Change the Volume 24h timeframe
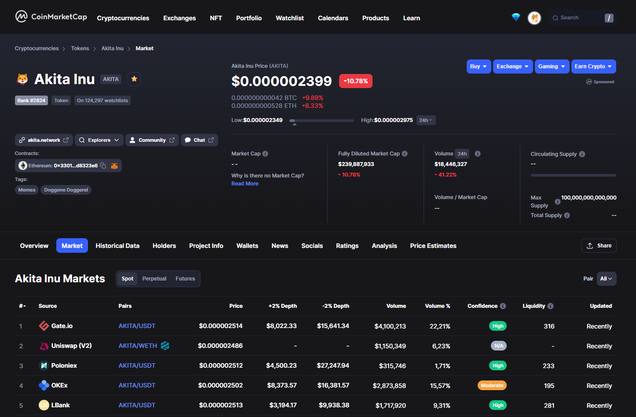The width and height of the screenshot is (636, 417). (462, 154)
